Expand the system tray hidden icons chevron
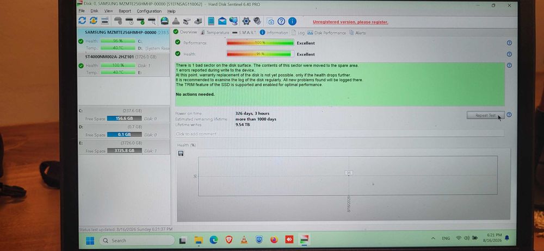544x251 pixels. [x=433, y=238]
